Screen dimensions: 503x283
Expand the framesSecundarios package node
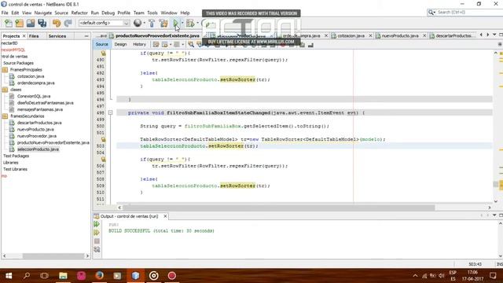27,116
